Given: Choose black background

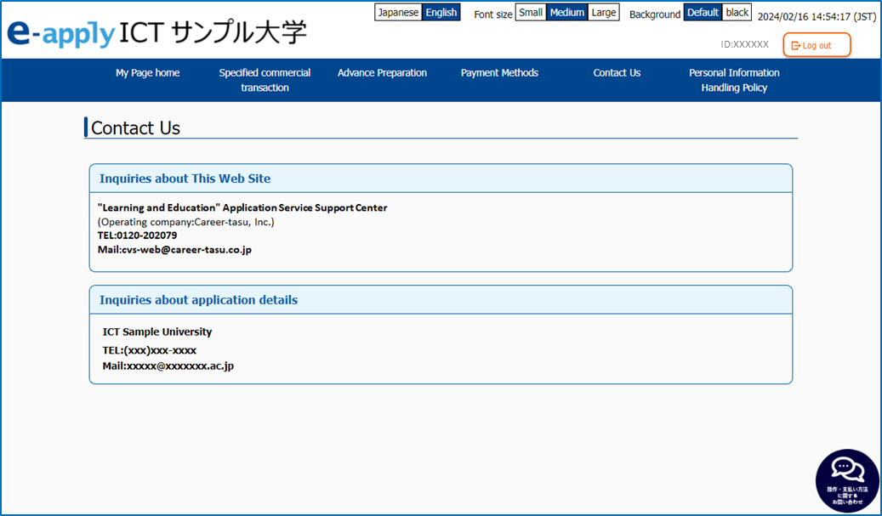Looking at the screenshot, I should tap(737, 13).
